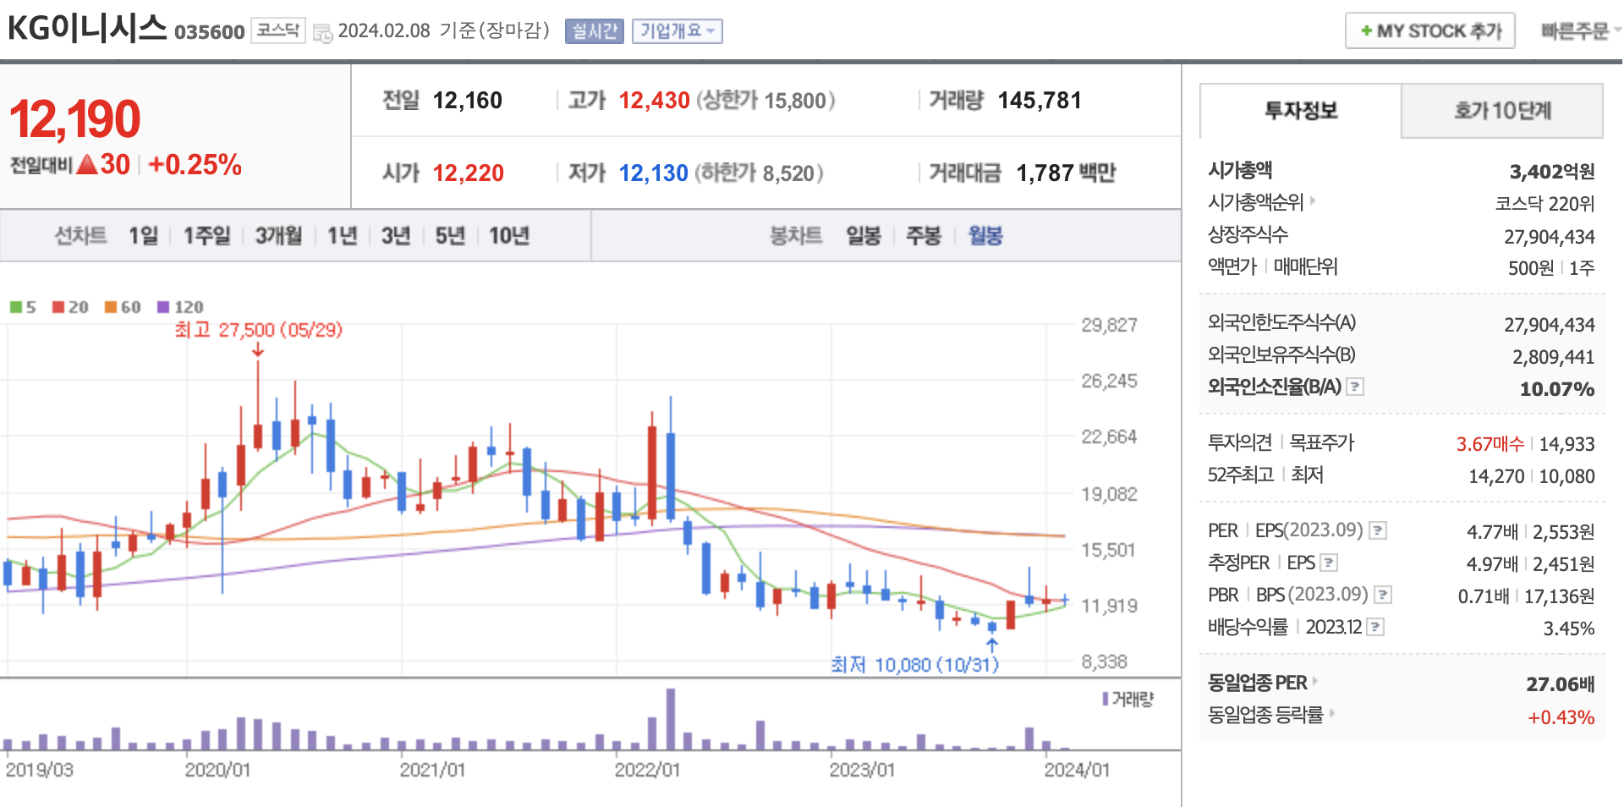Click the 시가 value 12,220
The width and height of the screenshot is (1624, 807).
[x=468, y=173]
